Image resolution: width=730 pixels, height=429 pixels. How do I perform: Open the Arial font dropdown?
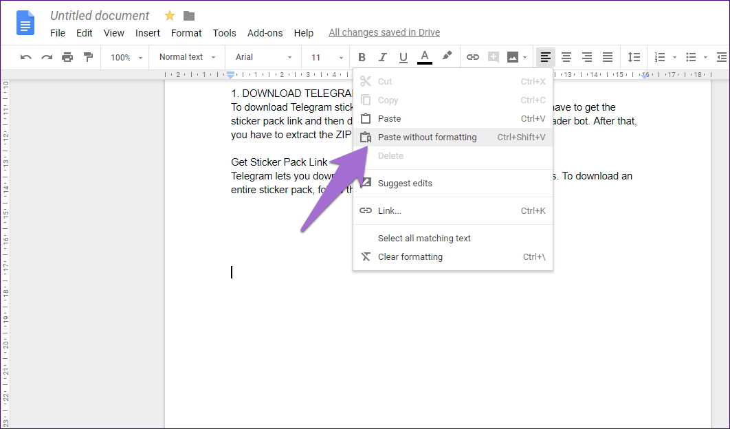(x=263, y=57)
